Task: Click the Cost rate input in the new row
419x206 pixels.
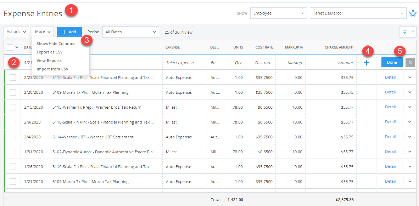Action: 261,63
